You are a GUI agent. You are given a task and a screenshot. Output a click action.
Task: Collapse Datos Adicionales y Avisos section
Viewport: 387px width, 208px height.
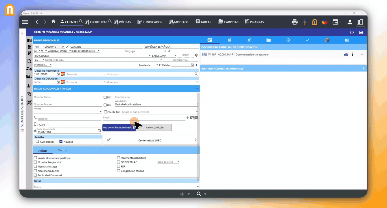click(197, 89)
